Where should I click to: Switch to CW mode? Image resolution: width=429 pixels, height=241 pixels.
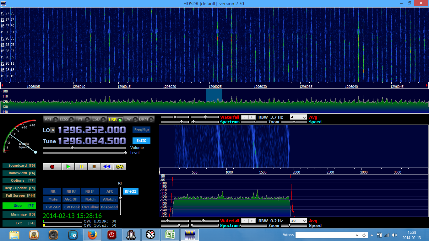point(131,119)
